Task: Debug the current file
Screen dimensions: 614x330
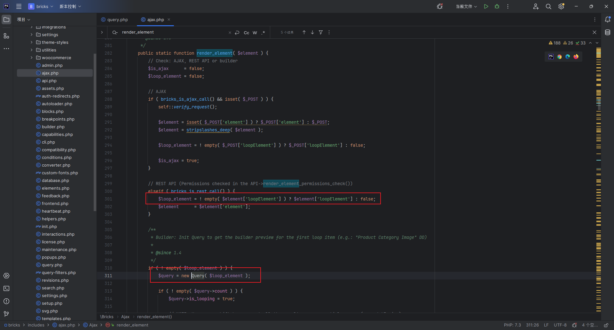Action: coord(497,6)
